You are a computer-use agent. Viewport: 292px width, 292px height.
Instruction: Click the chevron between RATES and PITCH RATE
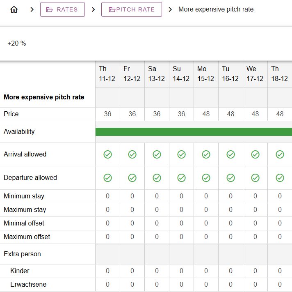(93, 9)
